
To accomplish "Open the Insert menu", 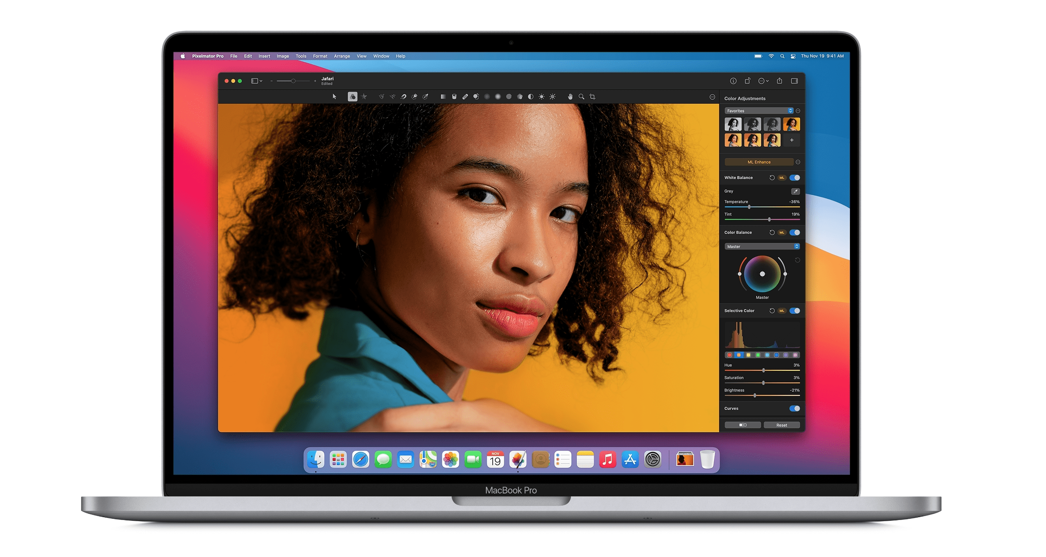I will 264,56.
